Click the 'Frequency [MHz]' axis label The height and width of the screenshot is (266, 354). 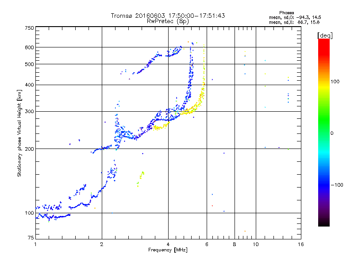coord(168,250)
